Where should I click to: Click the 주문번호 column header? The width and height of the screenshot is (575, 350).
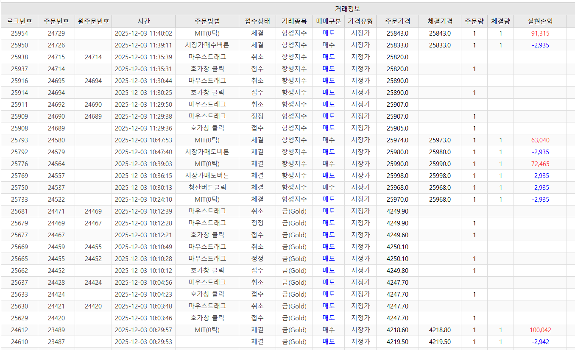(56, 21)
